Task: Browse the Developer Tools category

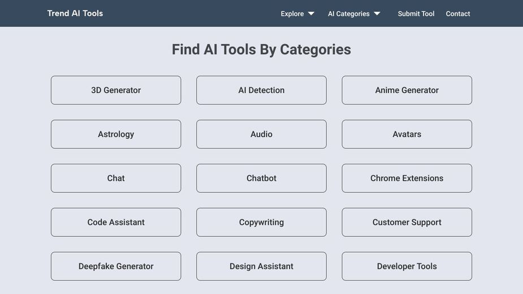Action: click(x=407, y=266)
